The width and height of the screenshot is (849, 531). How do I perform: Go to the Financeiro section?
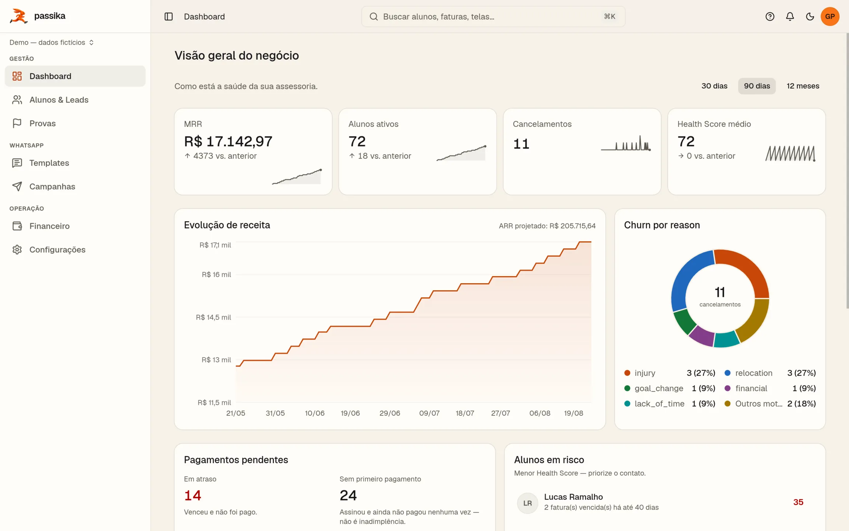pyautogui.click(x=75, y=226)
